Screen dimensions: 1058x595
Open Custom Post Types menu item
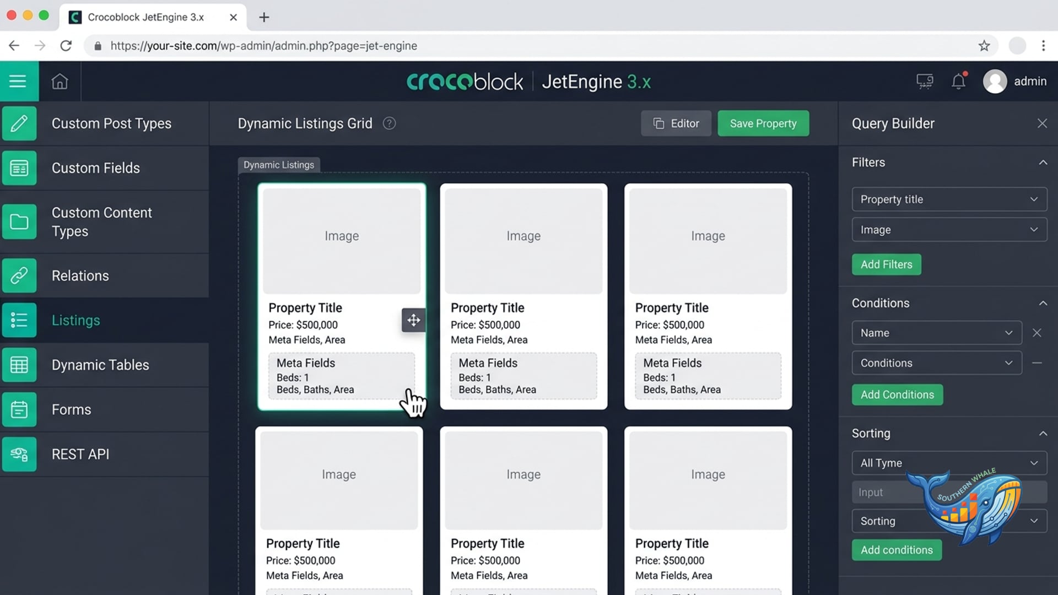click(x=105, y=123)
